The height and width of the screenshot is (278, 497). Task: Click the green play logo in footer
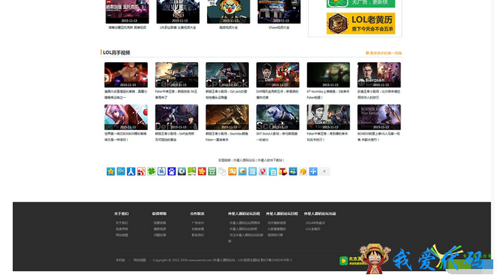(344, 261)
